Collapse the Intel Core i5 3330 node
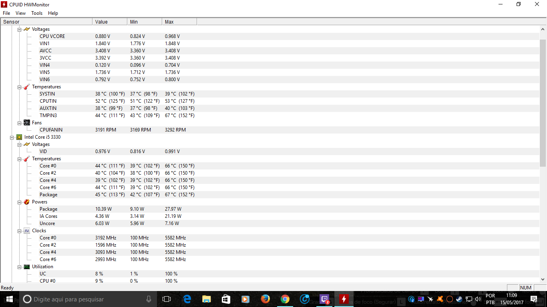This screenshot has width=547, height=307. click(x=12, y=137)
